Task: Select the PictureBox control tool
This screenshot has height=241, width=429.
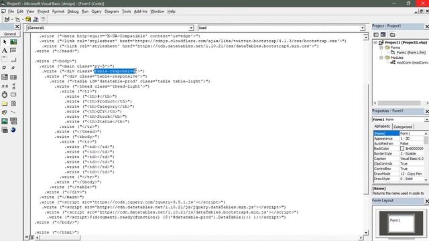Action: point(13,42)
